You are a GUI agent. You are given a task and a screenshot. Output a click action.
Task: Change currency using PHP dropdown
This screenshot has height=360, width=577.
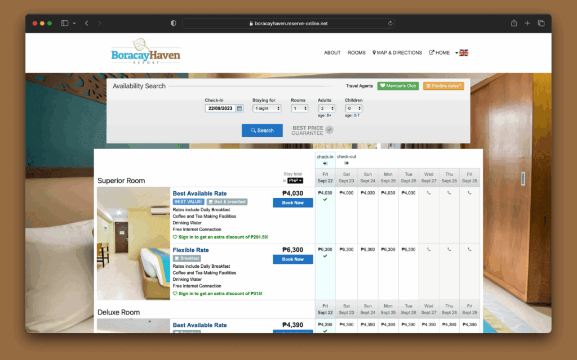[295, 181]
